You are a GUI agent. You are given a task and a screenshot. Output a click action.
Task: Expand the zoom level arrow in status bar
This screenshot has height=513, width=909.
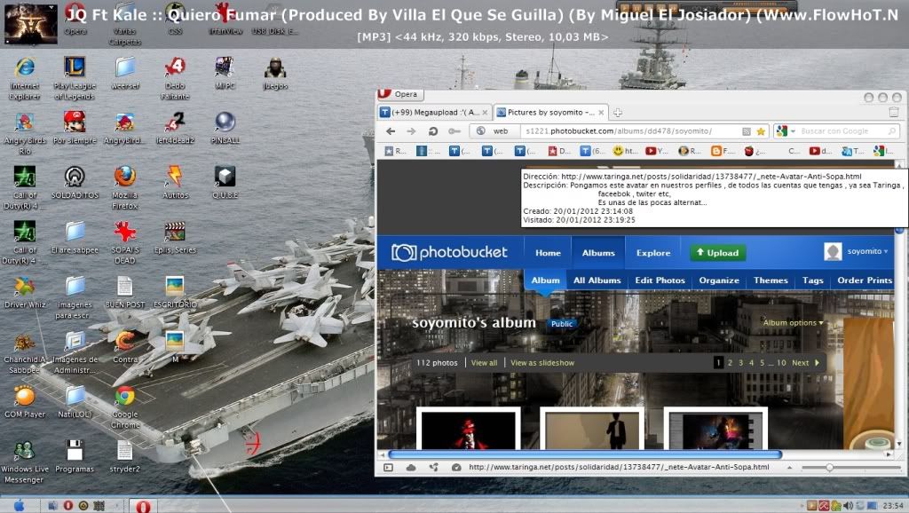click(789, 467)
